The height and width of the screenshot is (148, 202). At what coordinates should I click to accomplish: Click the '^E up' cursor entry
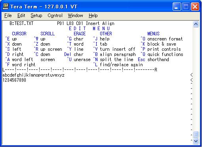click(11, 39)
